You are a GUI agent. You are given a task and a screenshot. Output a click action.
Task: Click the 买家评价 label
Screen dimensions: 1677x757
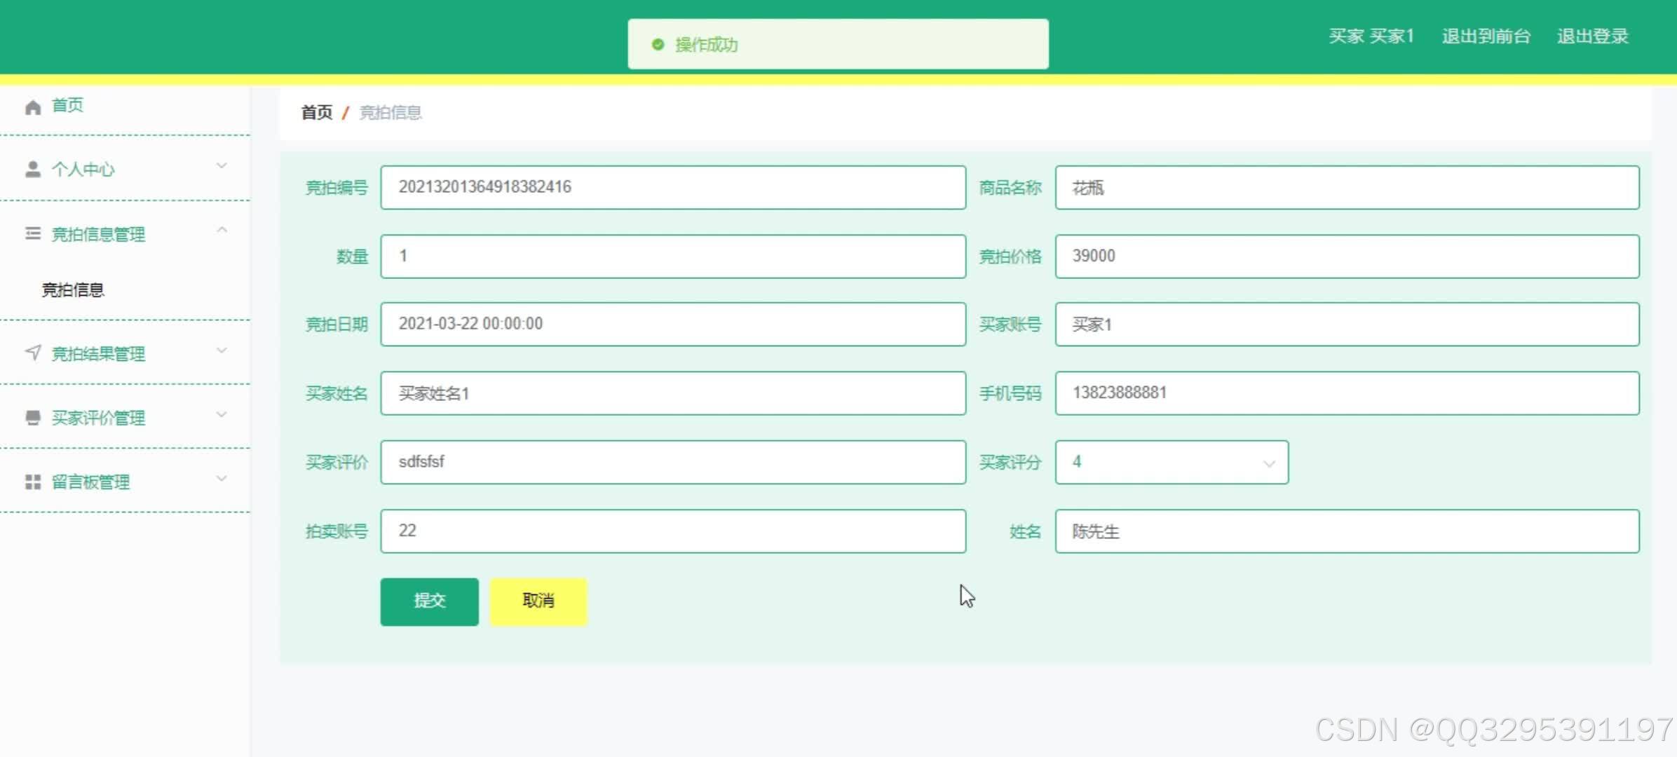pos(337,463)
